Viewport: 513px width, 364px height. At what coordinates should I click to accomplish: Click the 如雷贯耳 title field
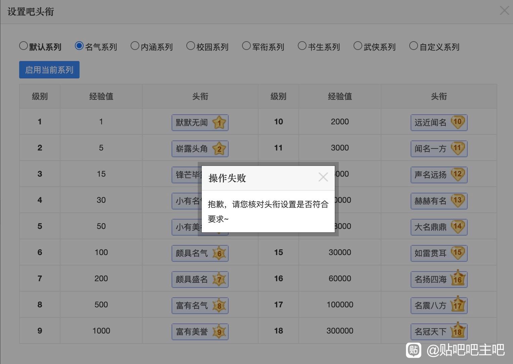click(430, 253)
